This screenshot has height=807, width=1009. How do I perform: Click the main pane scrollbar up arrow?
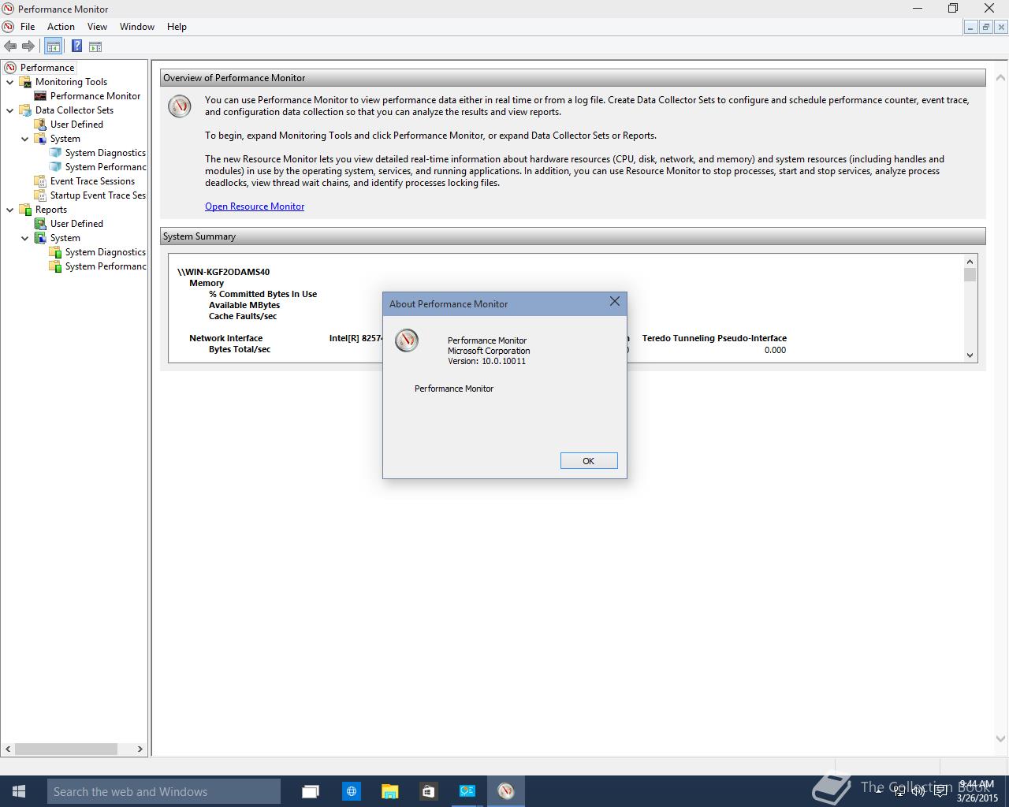point(1001,78)
